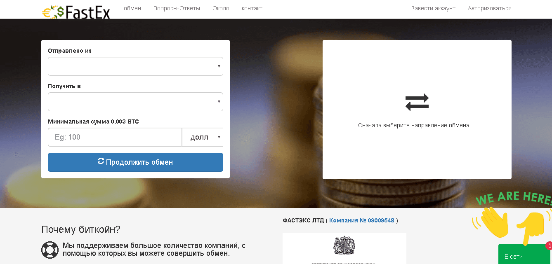This screenshot has height=264, width=552.
Task: Open the "Отправлено из" dropdown
Action: [135, 66]
